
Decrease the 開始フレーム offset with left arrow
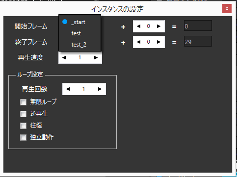point(138,26)
